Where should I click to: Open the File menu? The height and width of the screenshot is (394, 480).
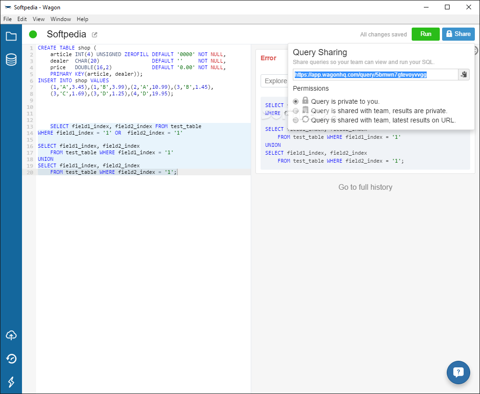click(7, 19)
